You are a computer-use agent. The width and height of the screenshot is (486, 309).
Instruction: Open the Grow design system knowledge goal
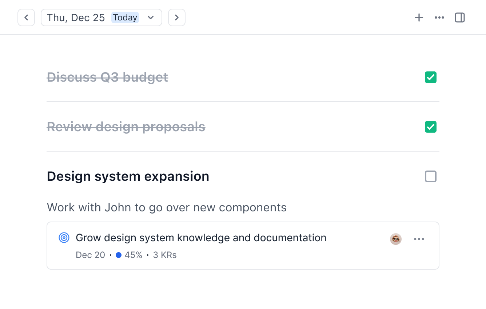coord(201,238)
